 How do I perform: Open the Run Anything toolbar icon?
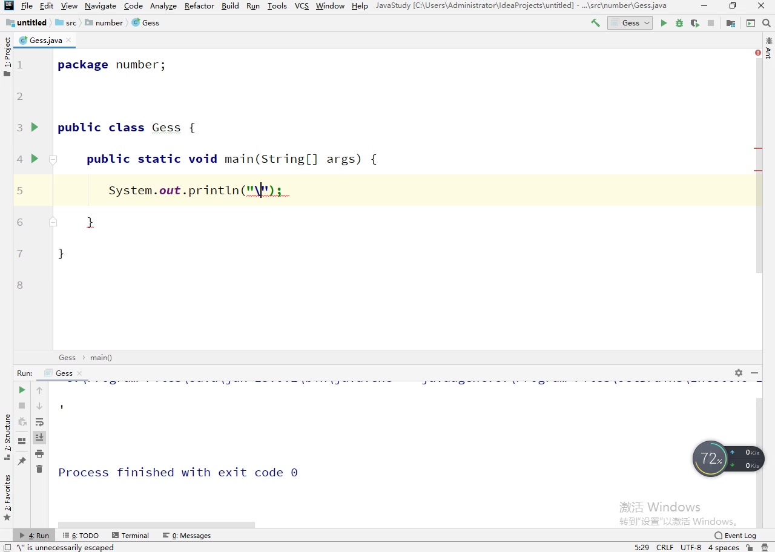751,23
